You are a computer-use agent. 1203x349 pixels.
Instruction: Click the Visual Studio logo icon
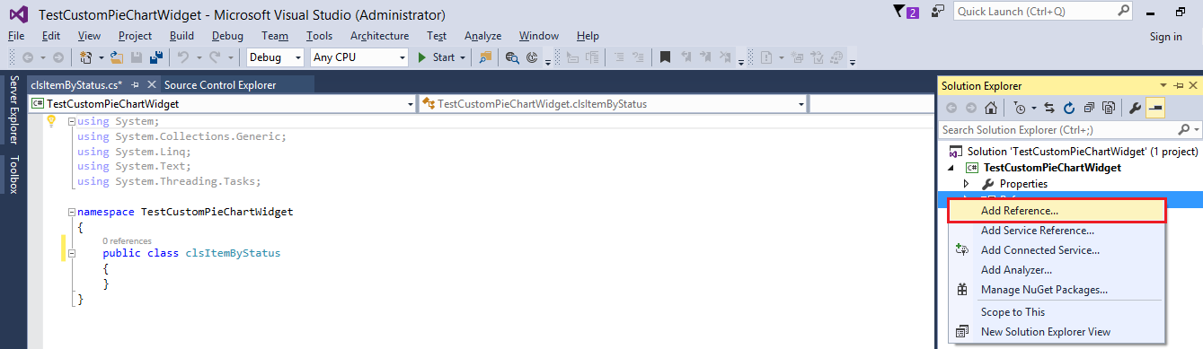19,14
